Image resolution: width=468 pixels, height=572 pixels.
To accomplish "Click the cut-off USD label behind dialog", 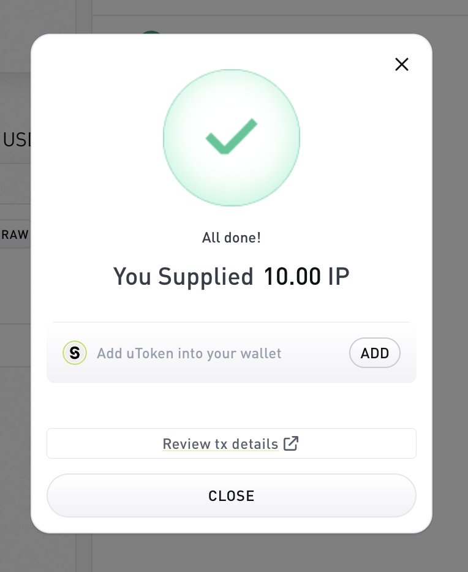I will 17,140.
